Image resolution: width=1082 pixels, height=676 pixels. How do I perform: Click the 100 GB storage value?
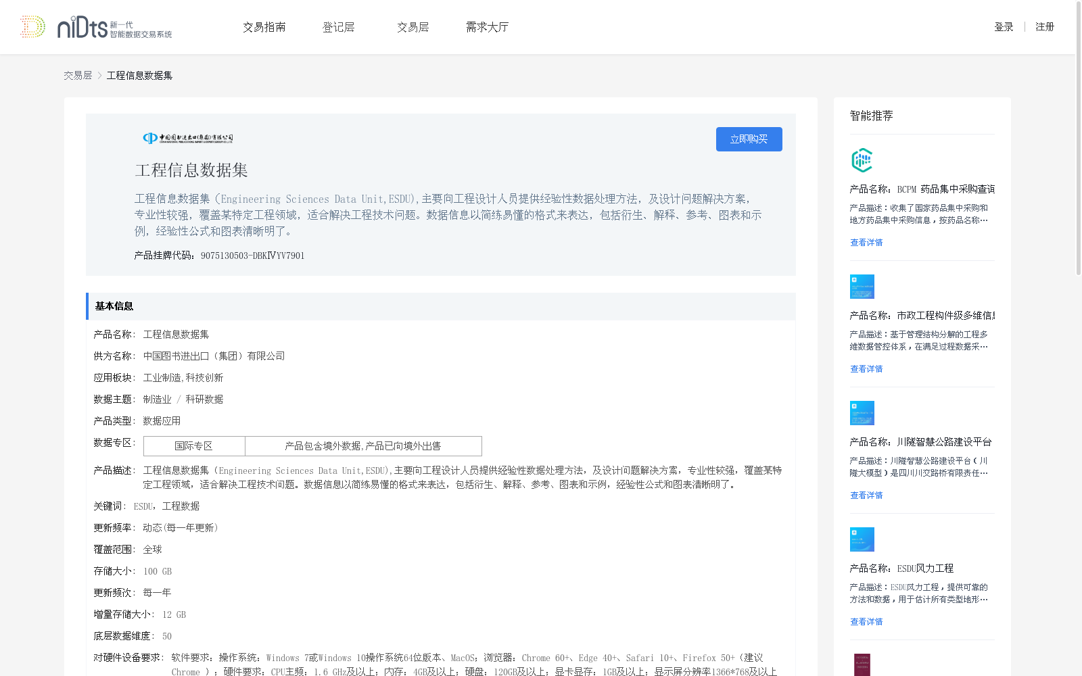[158, 571]
